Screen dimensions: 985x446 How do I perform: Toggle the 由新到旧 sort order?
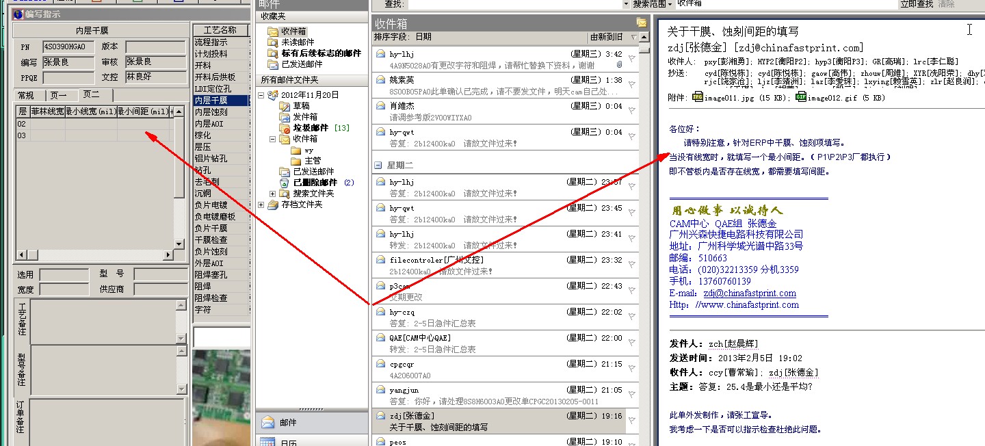[x=606, y=37]
